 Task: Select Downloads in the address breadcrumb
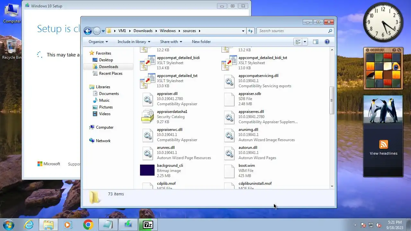[x=143, y=31]
